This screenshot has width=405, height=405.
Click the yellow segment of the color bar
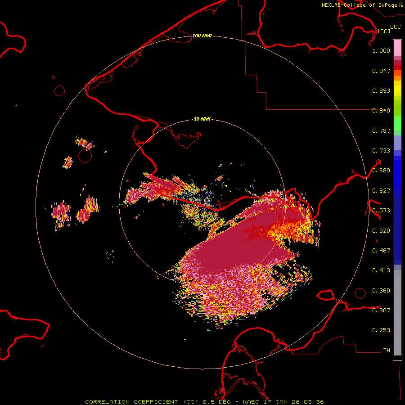397,90
